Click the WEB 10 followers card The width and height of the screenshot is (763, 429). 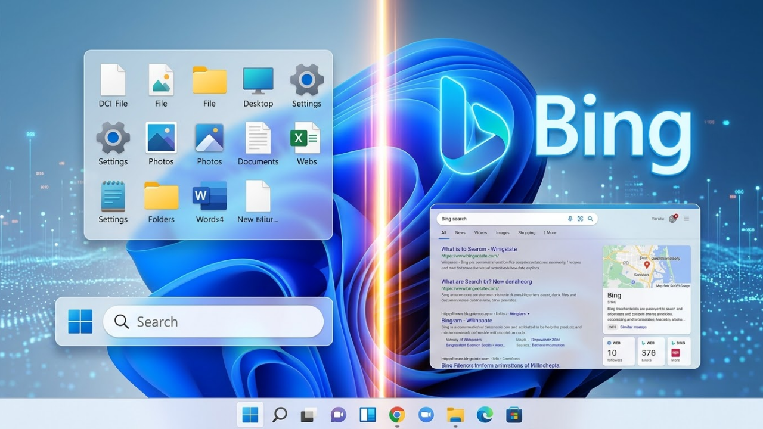(x=619, y=352)
